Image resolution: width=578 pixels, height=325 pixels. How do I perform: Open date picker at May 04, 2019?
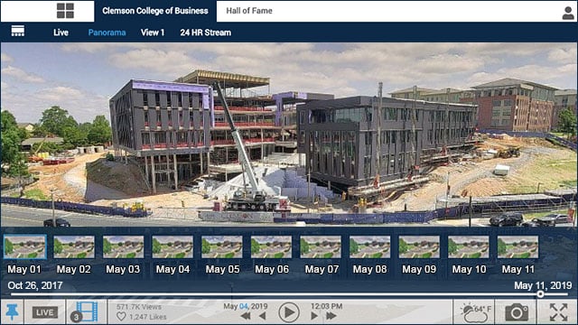click(x=245, y=306)
